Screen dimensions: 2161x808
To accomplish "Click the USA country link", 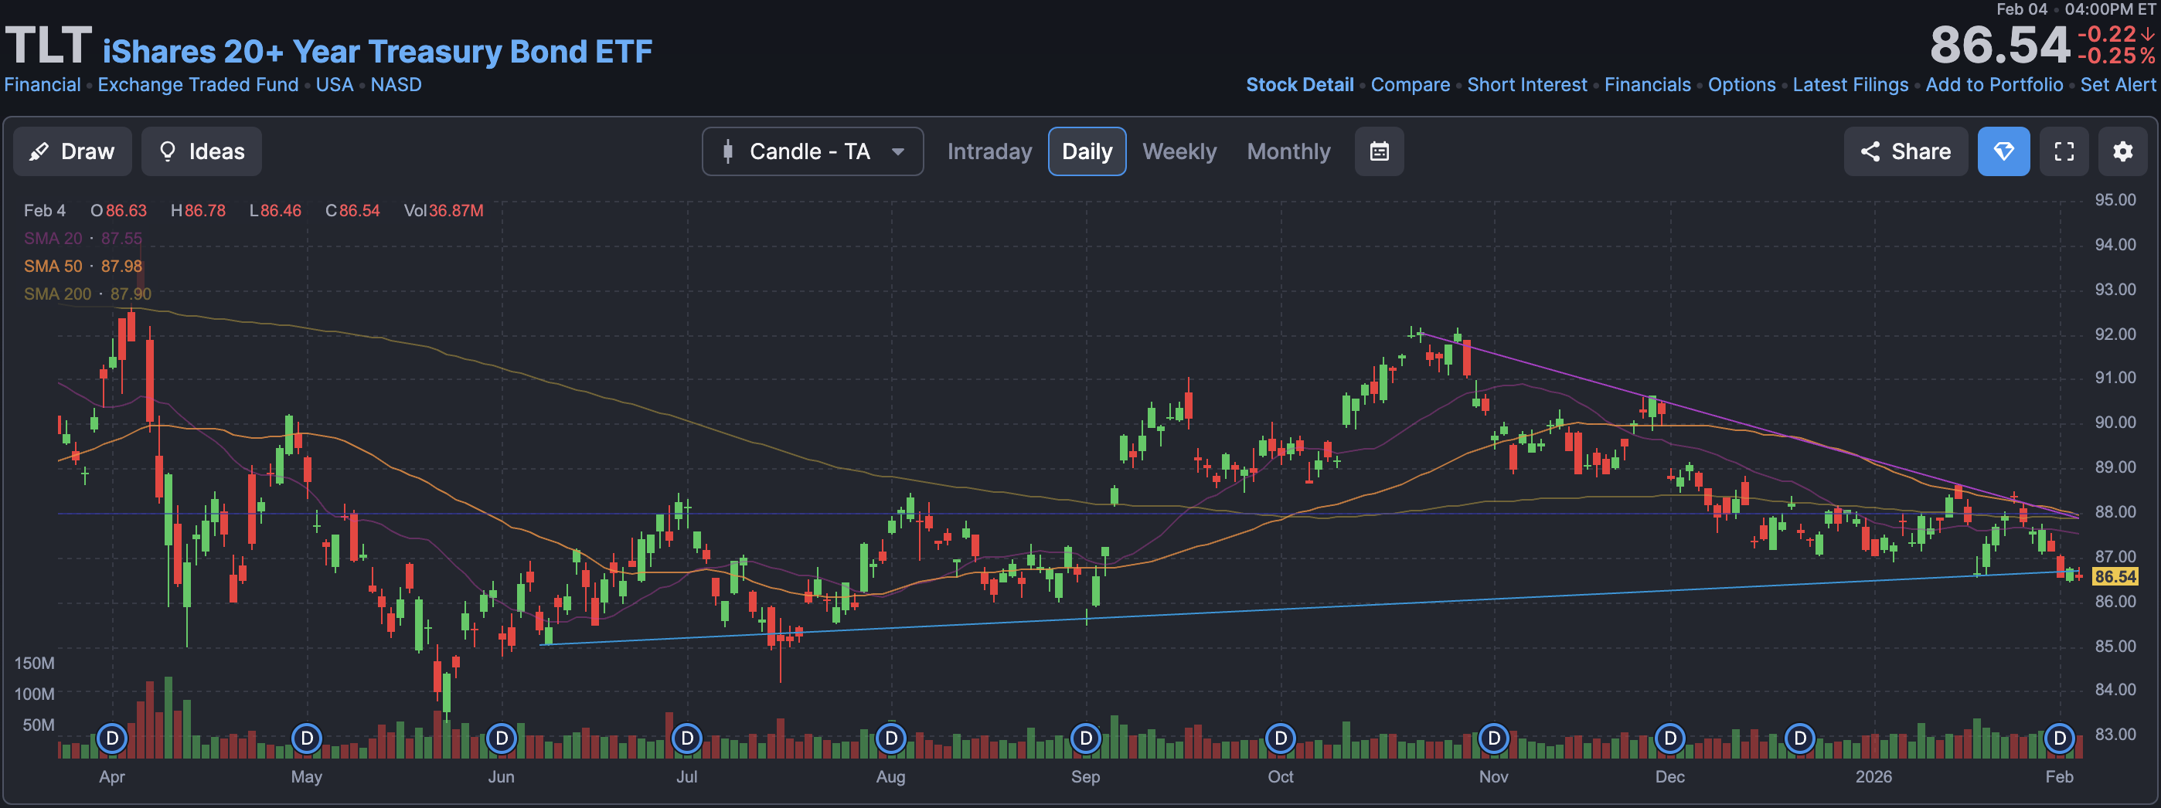I will click(335, 85).
